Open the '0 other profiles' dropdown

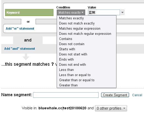point(111,108)
